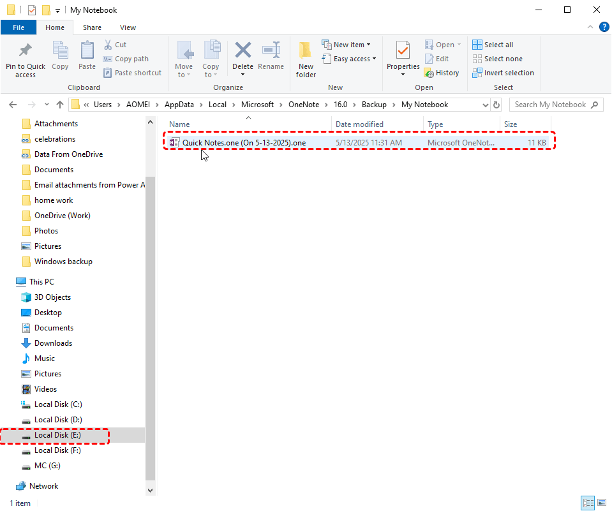Open Easy access dropdown

349,59
